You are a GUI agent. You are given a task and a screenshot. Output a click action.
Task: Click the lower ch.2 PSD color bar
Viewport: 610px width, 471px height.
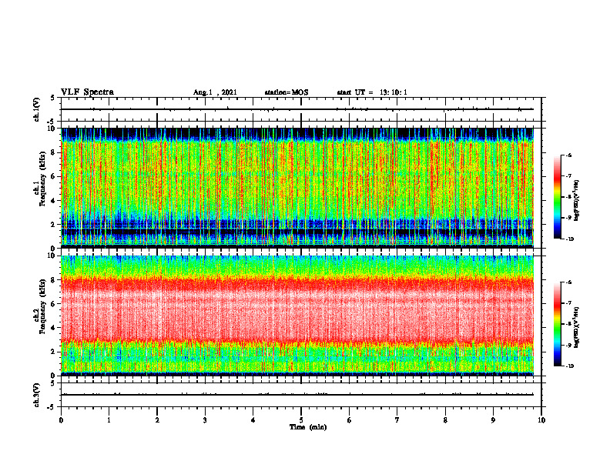tap(557, 324)
